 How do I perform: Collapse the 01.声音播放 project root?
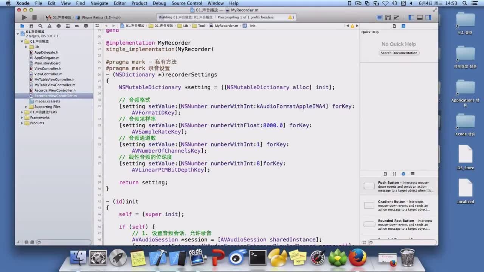pos(17,34)
